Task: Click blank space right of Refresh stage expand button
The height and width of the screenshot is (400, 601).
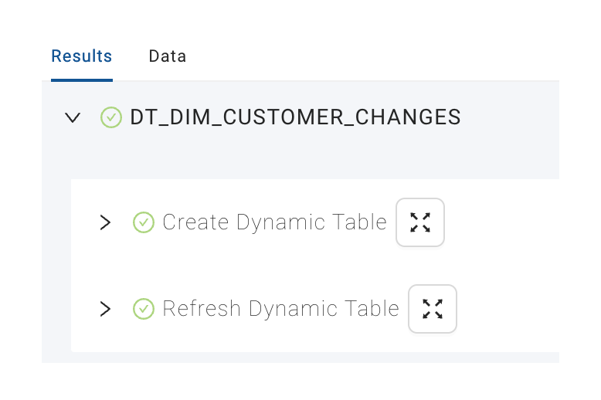Action: (508, 309)
